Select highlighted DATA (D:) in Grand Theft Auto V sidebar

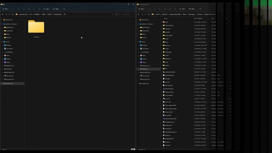[x=149, y=69]
